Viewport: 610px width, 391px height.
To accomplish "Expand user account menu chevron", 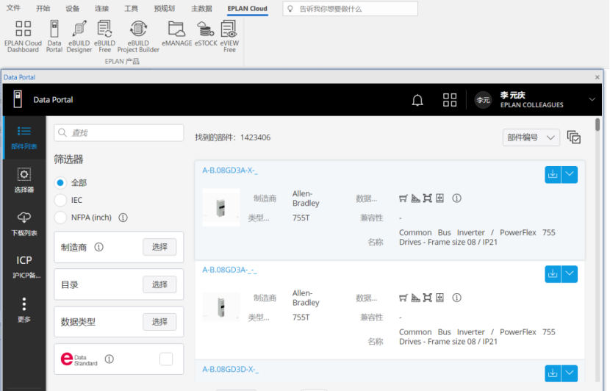I will pos(592,100).
